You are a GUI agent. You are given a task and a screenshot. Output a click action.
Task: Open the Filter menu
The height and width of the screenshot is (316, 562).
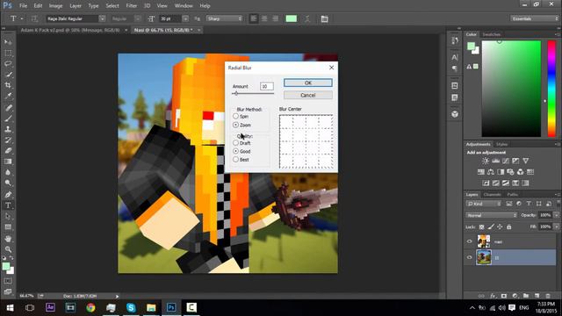pyautogui.click(x=131, y=6)
